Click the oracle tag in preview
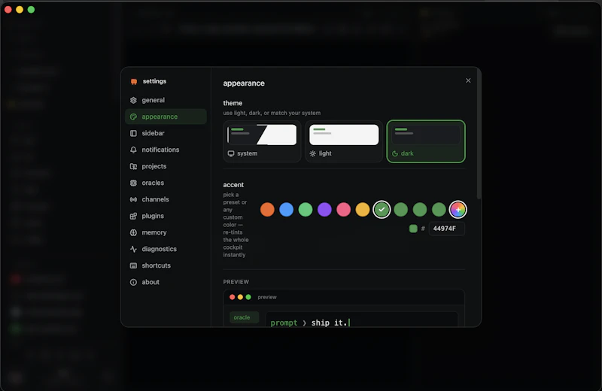 point(244,317)
